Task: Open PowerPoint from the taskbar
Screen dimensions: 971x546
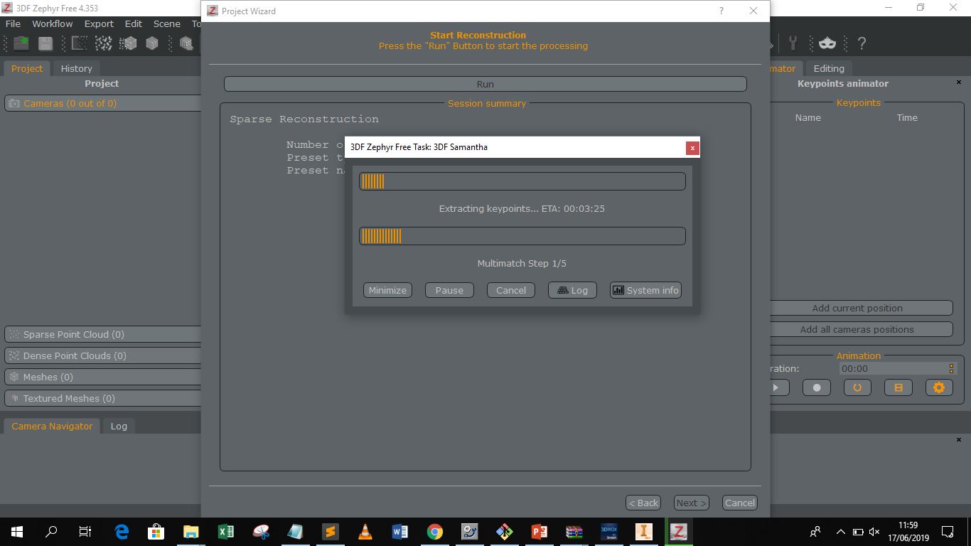Action: click(540, 531)
